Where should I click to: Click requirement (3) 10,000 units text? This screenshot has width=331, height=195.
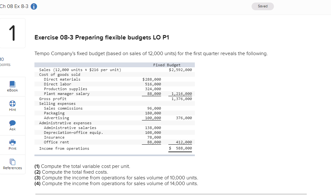coord(116,178)
